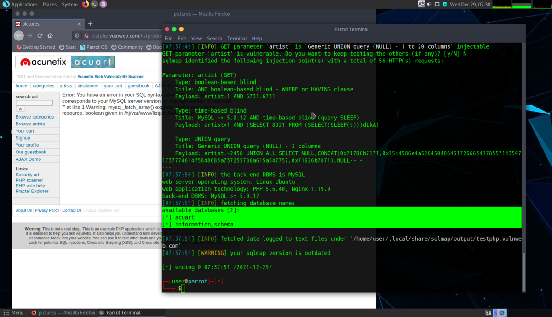Viewport: 552px width, 317px height.
Task: Open the Signup sidebar link
Action: [x=23, y=138]
